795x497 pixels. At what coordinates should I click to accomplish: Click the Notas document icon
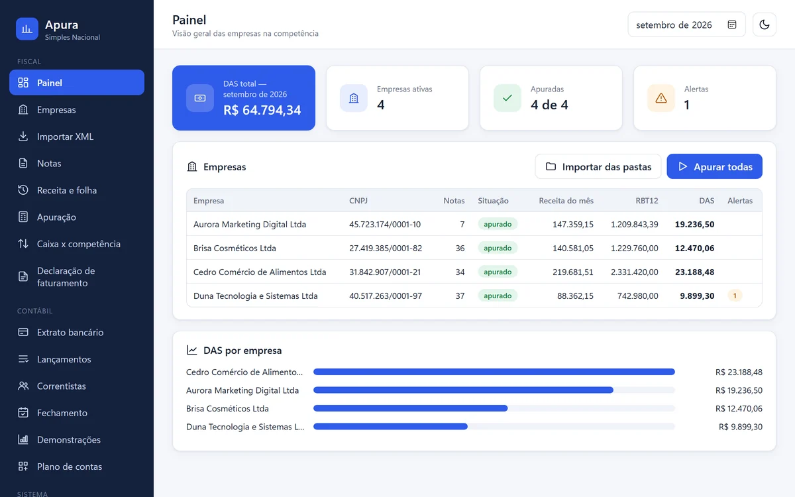point(23,164)
